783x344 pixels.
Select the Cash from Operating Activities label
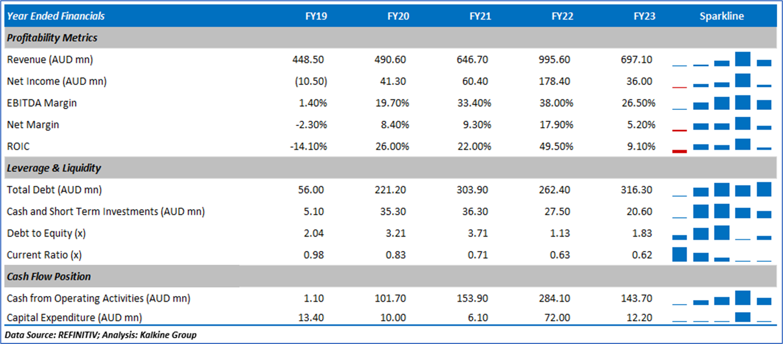pyautogui.click(x=98, y=298)
